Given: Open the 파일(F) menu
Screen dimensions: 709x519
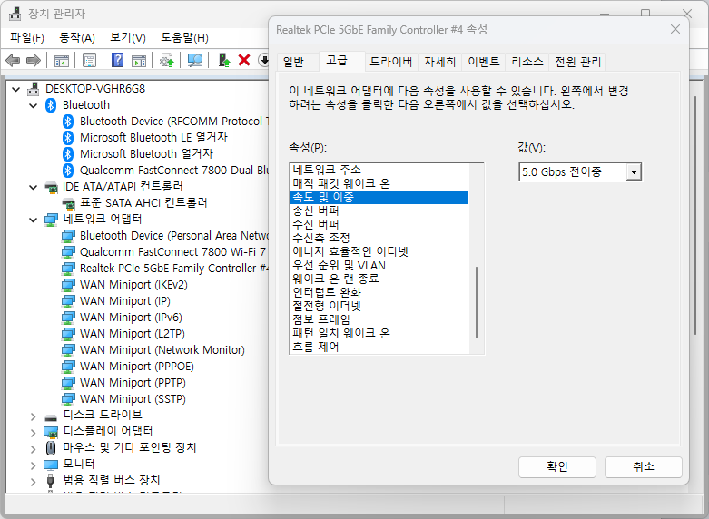Looking at the screenshot, I should (x=27, y=37).
